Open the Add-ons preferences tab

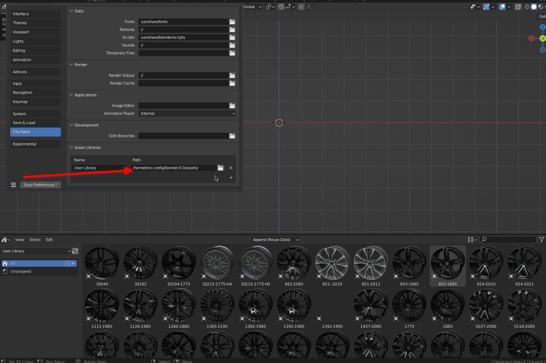click(x=35, y=72)
